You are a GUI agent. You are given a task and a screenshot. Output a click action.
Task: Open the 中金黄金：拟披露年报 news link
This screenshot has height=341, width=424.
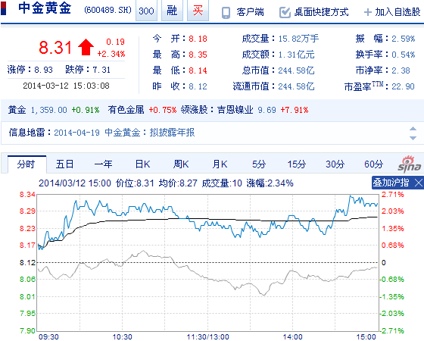coord(150,133)
